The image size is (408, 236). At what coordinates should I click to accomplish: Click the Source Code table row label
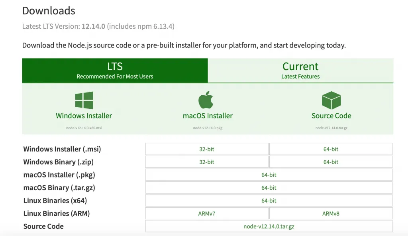click(x=43, y=226)
